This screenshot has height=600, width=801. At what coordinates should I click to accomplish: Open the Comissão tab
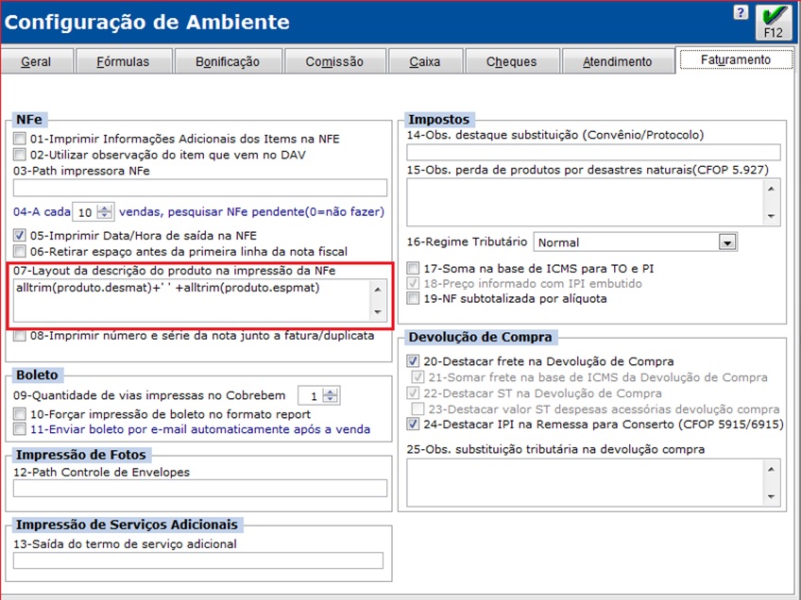point(334,62)
